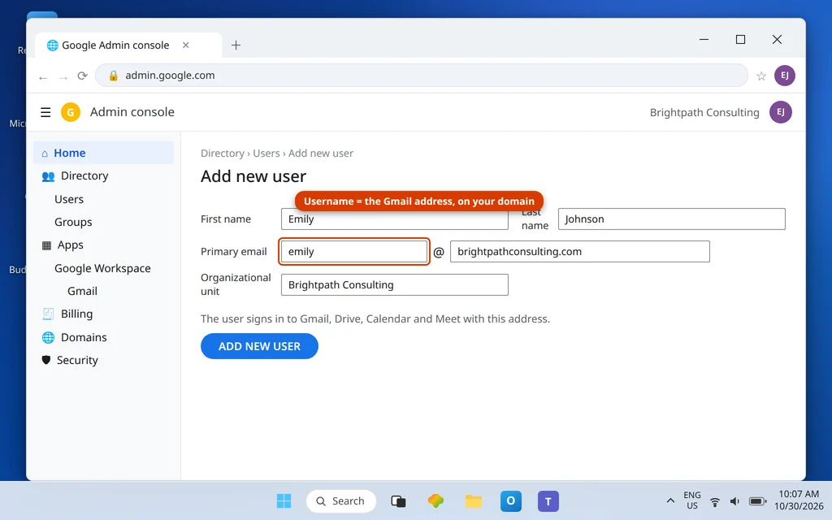Click the Add new user breadcrumb
The height and width of the screenshot is (520, 832).
pos(320,154)
